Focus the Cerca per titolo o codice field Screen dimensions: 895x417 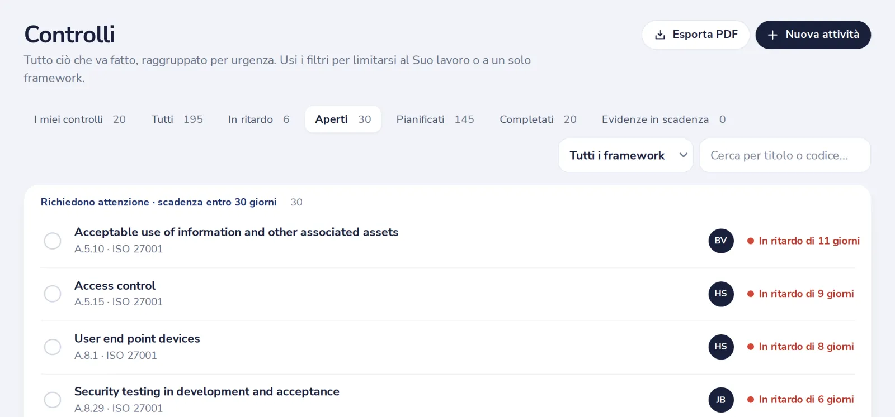(x=785, y=155)
